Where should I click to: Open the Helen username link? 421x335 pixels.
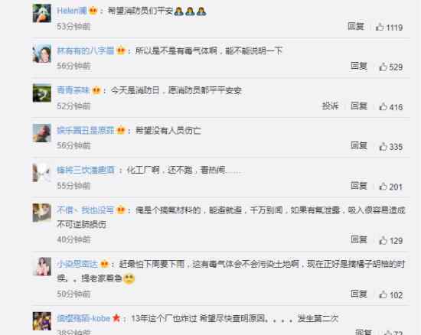(x=72, y=11)
